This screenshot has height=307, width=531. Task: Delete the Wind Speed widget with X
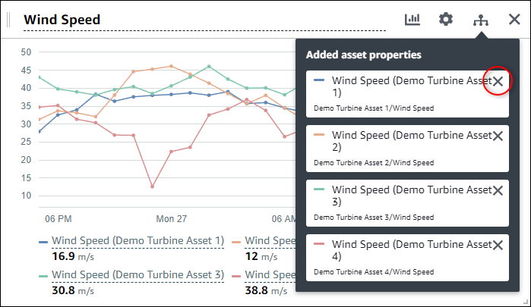[x=514, y=20]
